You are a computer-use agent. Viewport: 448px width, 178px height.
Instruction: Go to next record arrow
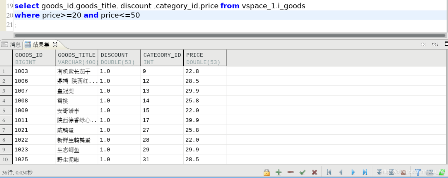click(x=353, y=172)
